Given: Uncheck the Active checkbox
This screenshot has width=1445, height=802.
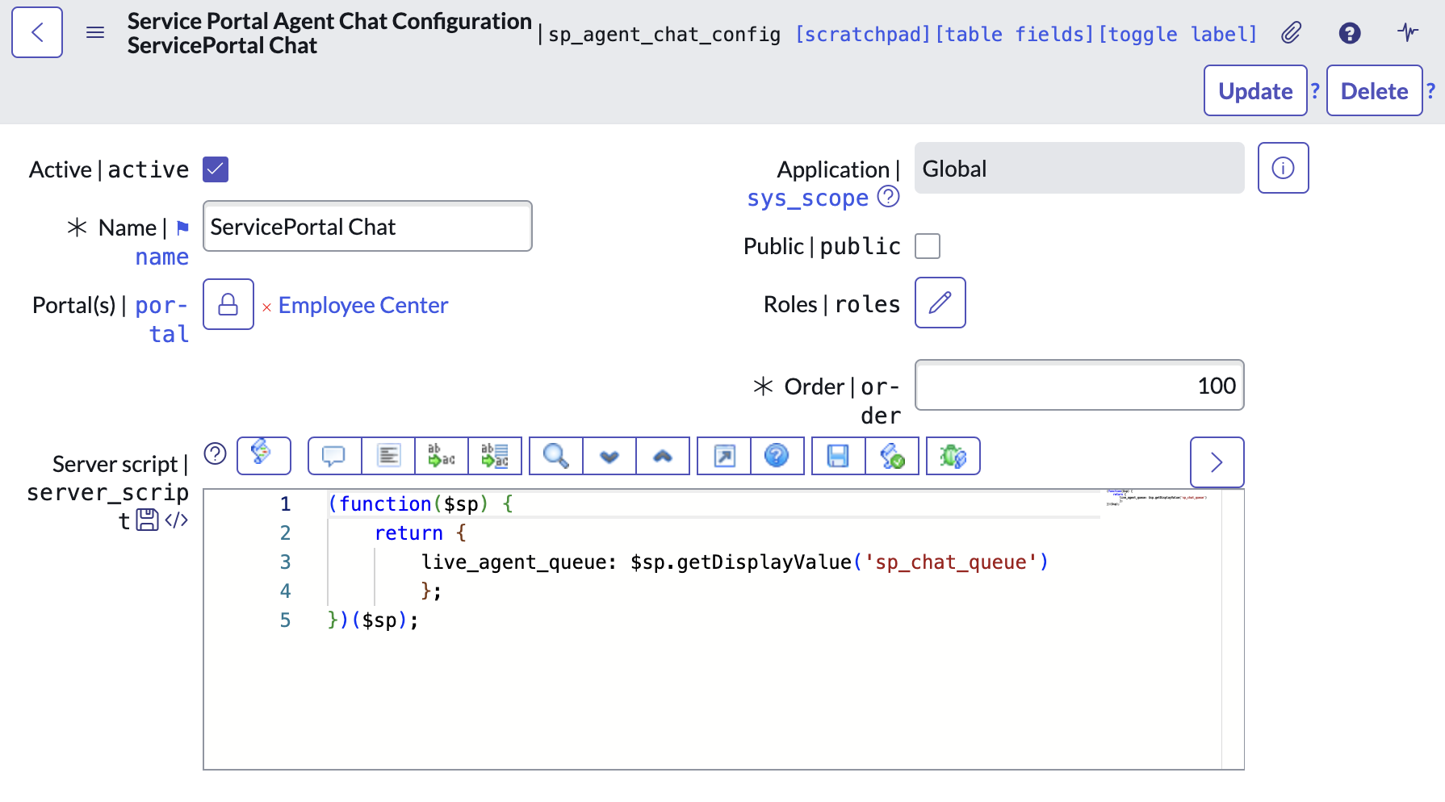Looking at the screenshot, I should click(x=216, y=169).
